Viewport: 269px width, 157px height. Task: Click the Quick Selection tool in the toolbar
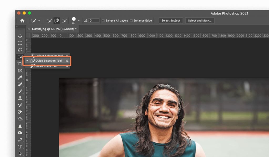[x=20, y=57]
